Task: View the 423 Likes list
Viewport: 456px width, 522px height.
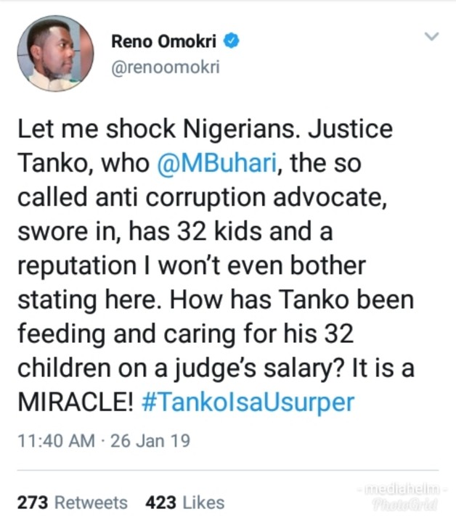Action: point(184,502)
